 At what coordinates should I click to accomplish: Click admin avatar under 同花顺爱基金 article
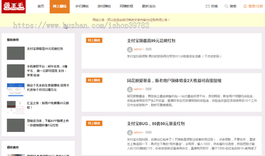click(x=130, y=89)
